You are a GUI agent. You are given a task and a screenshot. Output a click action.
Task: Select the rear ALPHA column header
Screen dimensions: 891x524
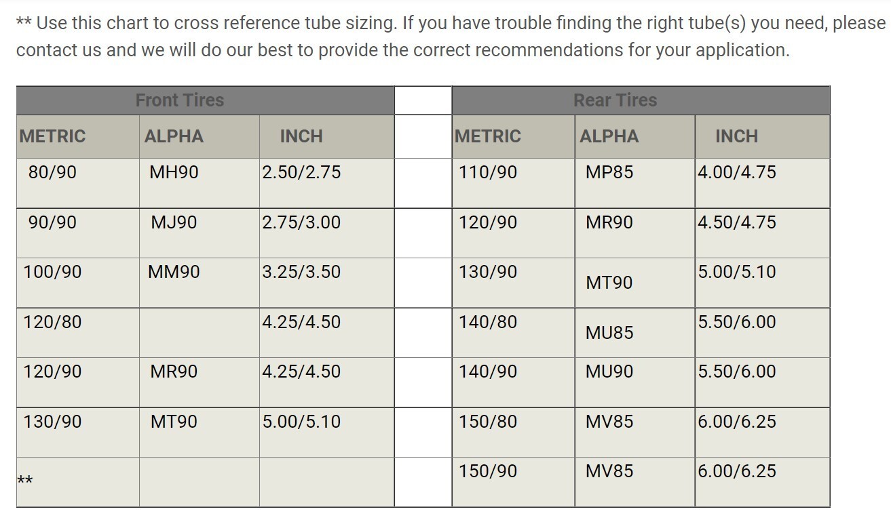click(x=634, y=137)
